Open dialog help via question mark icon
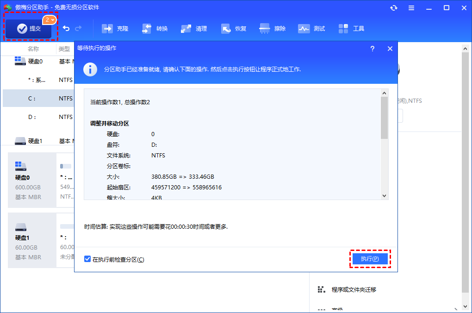This screenshot has width=472, height=313. coord(373,48)
